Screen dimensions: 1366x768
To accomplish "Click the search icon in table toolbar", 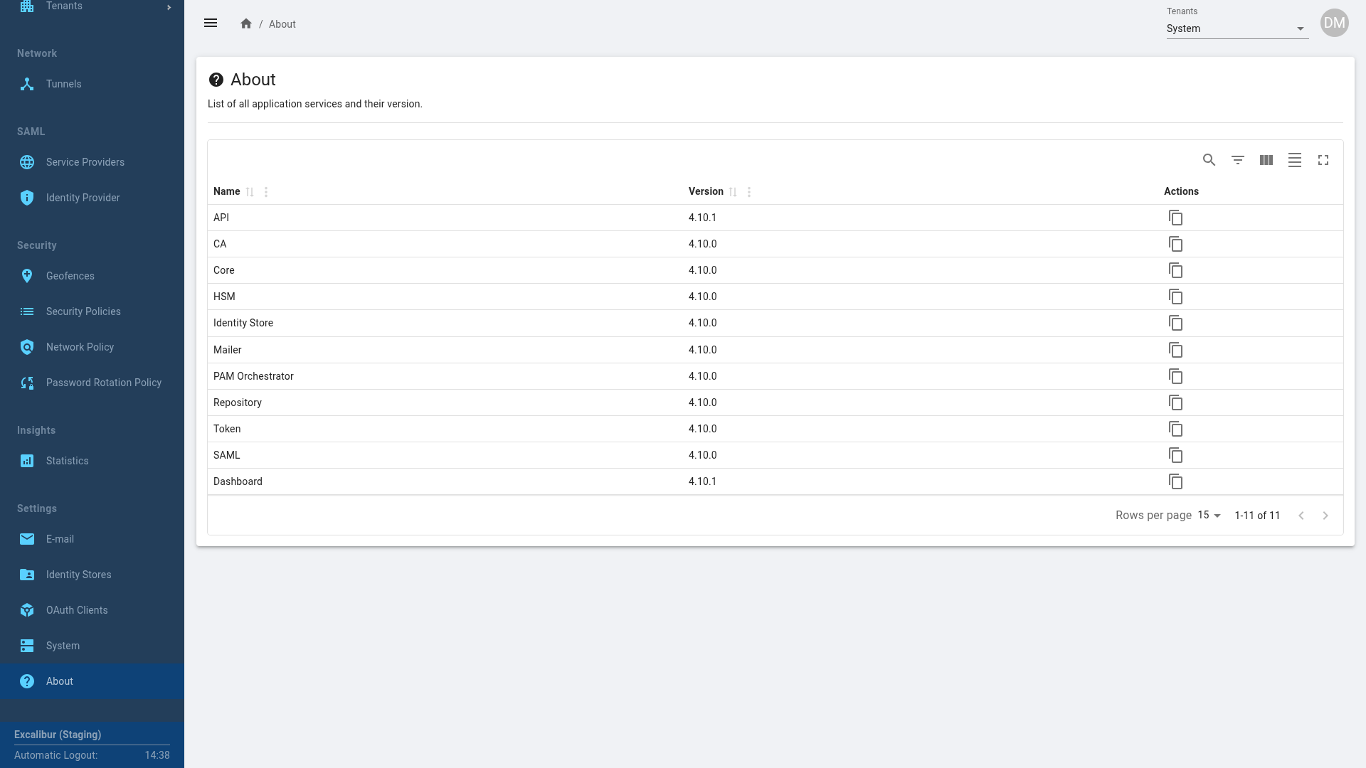I will click(1209, 160).
